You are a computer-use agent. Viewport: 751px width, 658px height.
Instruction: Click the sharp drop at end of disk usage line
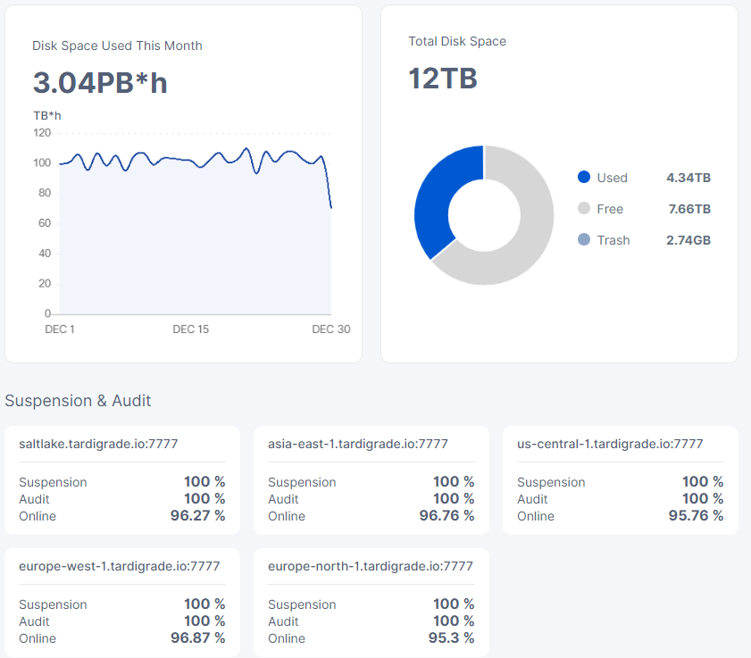click(x=328, y=187)
